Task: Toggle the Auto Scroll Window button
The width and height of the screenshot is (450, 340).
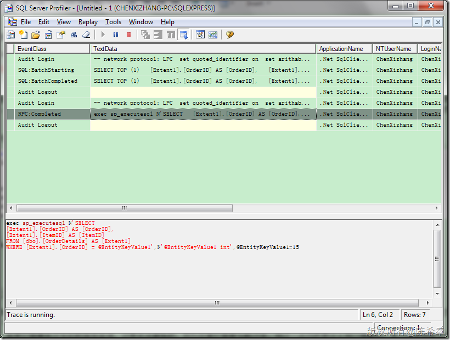Action: [x=184, y=35]
